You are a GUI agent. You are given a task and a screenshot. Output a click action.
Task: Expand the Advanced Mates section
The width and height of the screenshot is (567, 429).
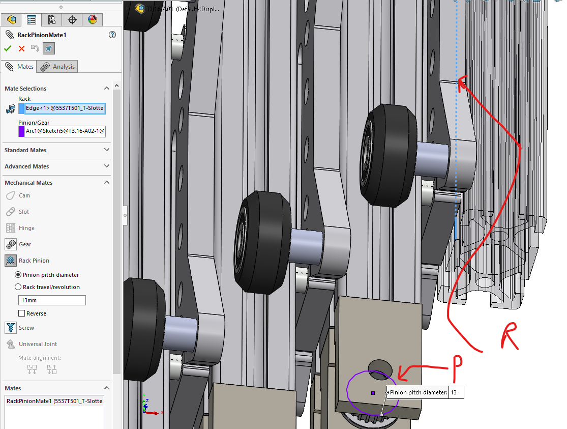click(x=107, y=166)
